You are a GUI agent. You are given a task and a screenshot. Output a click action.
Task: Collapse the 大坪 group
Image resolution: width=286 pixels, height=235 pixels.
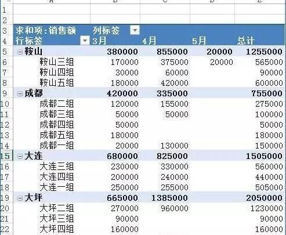(x=20, y=198)
